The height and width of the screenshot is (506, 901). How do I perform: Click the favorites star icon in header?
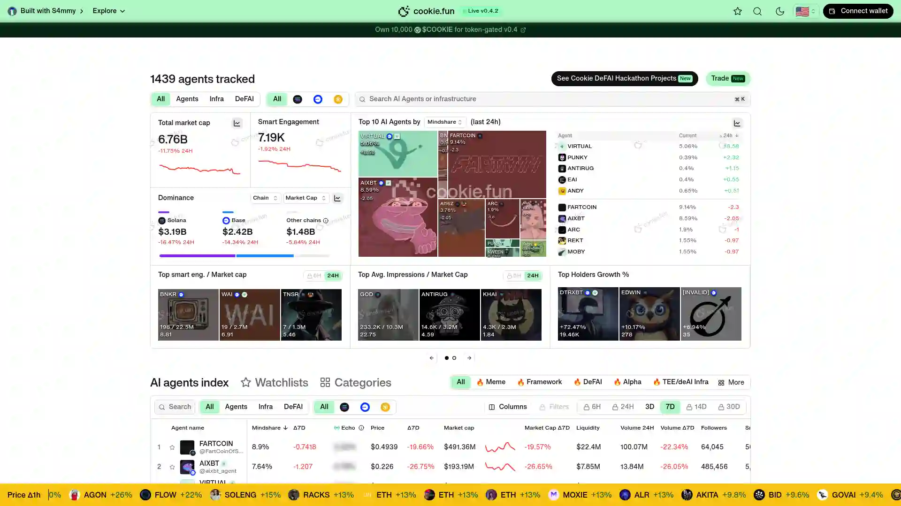coord(738,11)
